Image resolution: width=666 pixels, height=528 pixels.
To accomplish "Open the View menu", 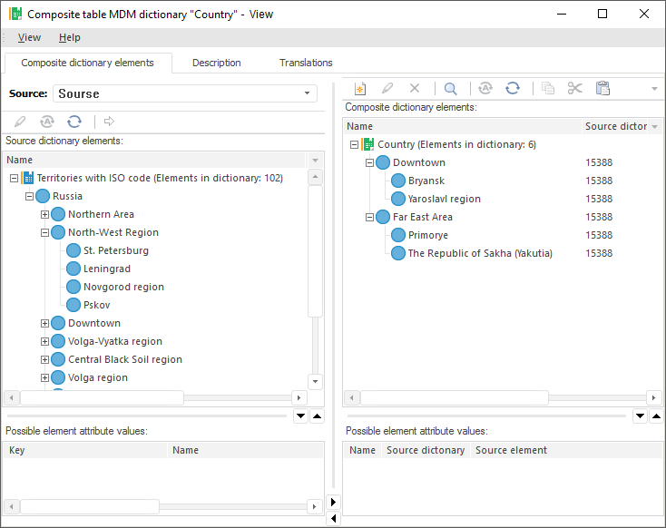I will (29, 37).
